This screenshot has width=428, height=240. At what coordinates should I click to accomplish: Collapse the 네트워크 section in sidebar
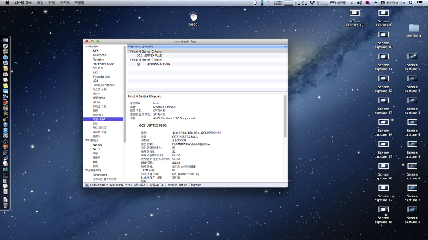point(86,141)
